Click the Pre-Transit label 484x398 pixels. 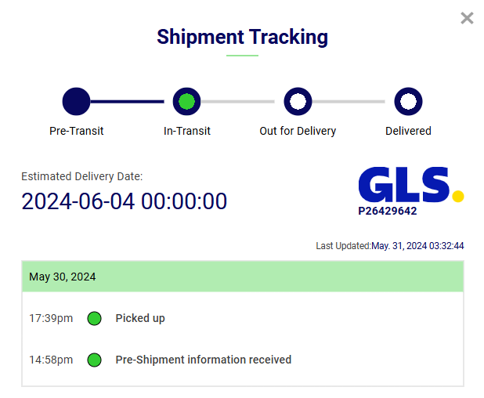click(x=76, y=131)
